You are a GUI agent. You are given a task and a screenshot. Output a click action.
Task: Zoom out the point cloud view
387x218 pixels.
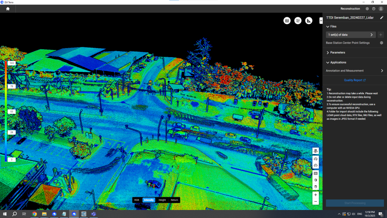316,202
